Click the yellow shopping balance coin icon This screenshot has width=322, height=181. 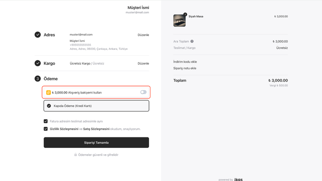[x=49, y=93]
